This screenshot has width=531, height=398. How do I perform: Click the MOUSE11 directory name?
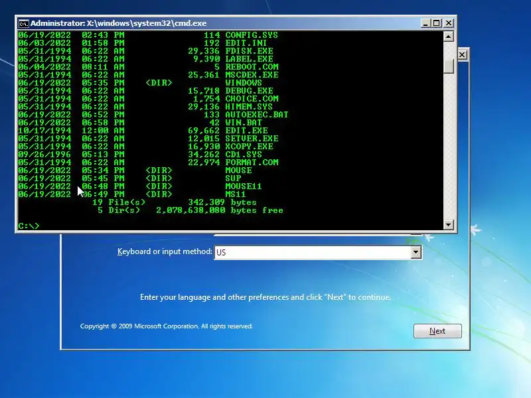tap(244, 186)
